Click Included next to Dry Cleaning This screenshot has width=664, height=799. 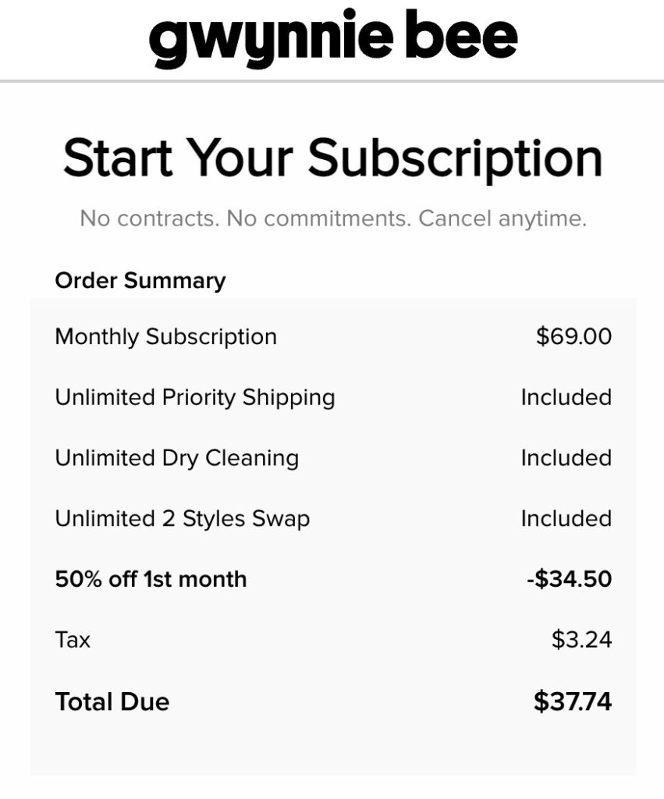coord(566,457)
